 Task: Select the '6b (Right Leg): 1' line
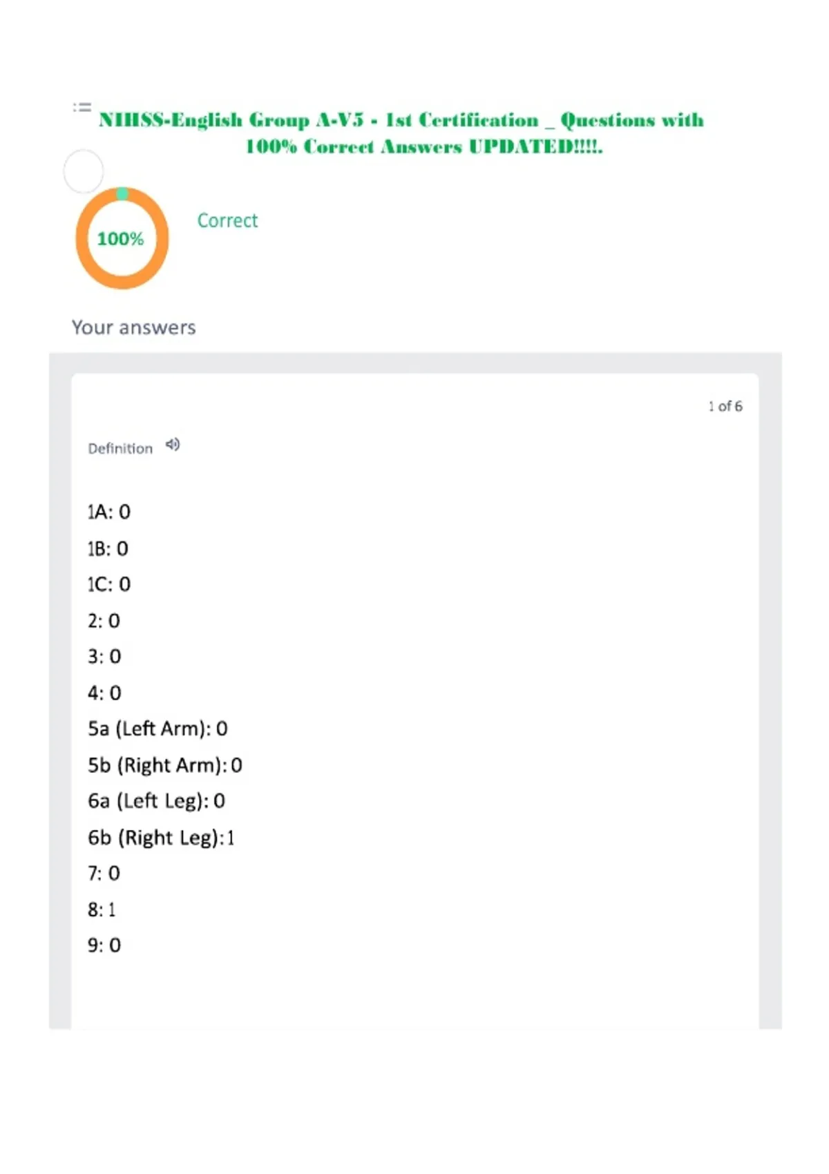tap(161, 838)
